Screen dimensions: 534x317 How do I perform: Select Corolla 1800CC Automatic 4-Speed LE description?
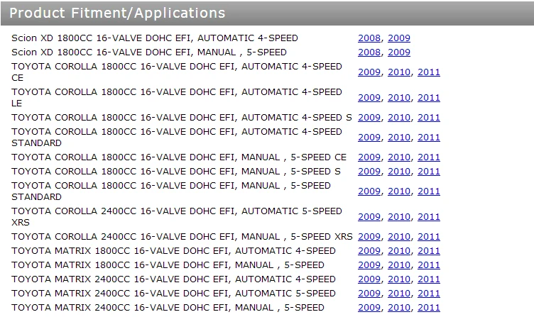[x=177, y=98]
